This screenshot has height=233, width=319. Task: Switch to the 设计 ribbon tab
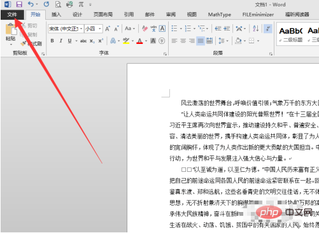point(77,15)
